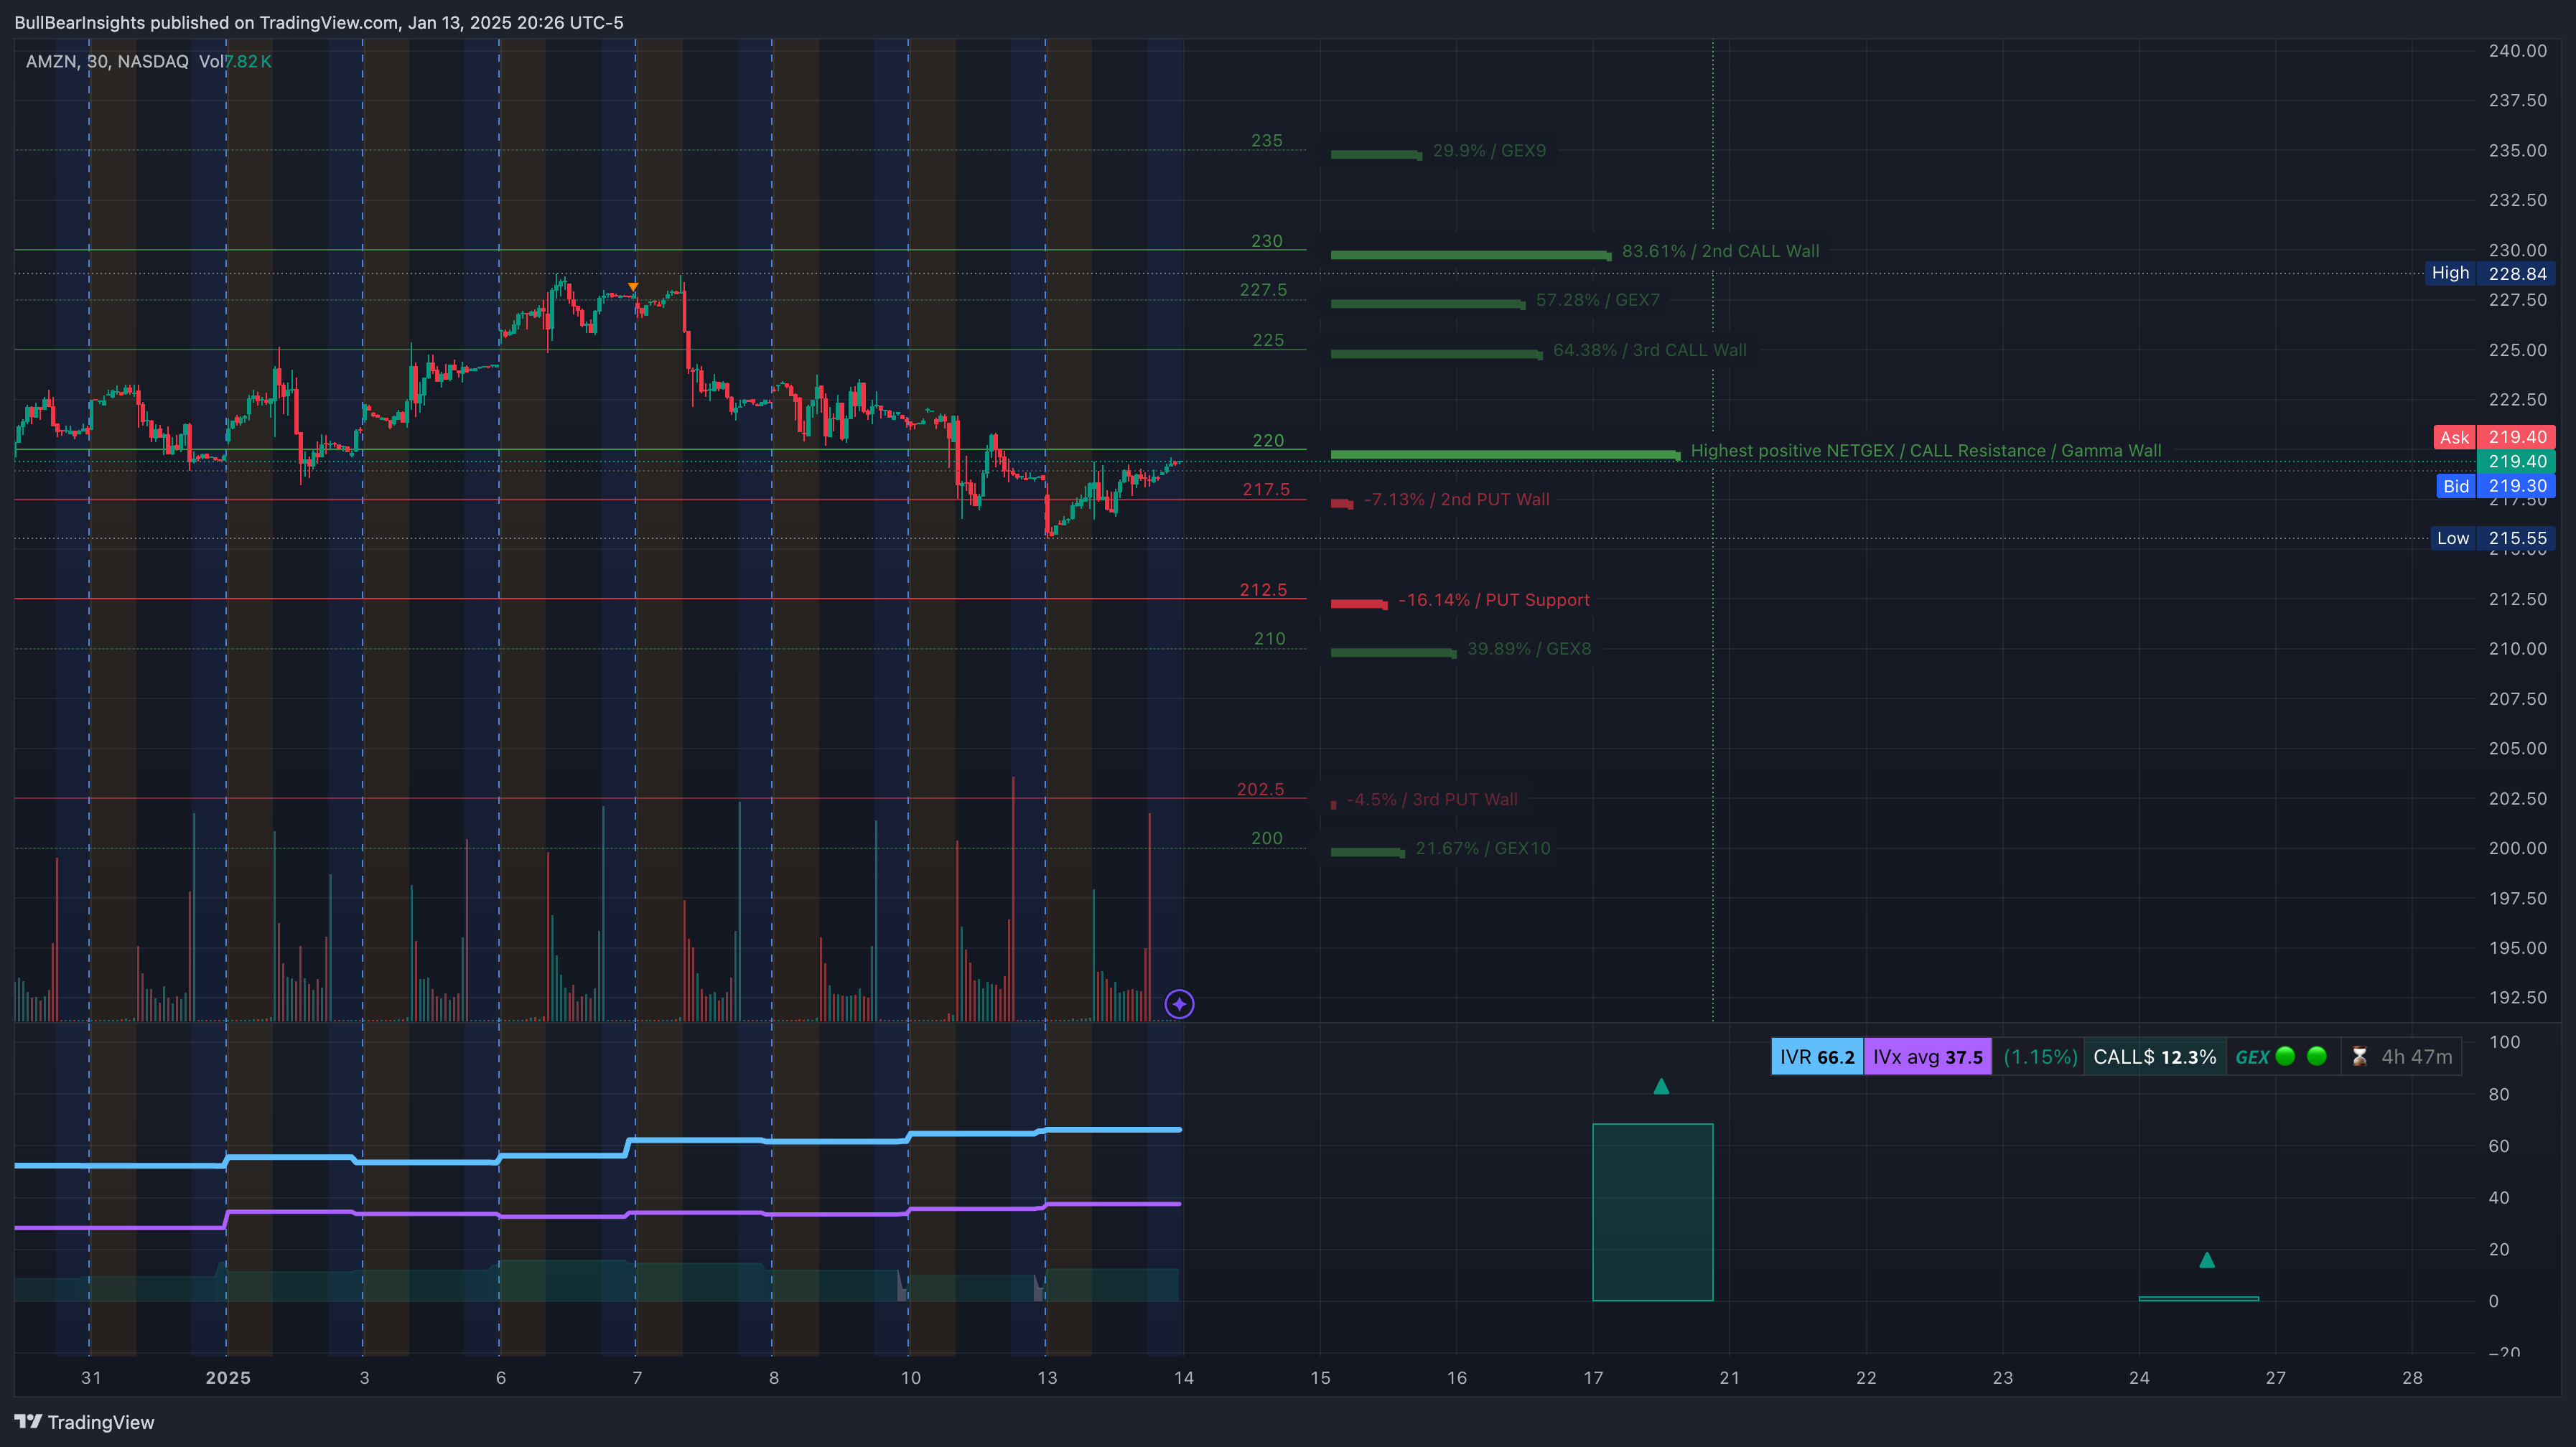2576x1447 pixels.
Task: Click the 205.00 price axis label
Action: (x=2517, y=748)
